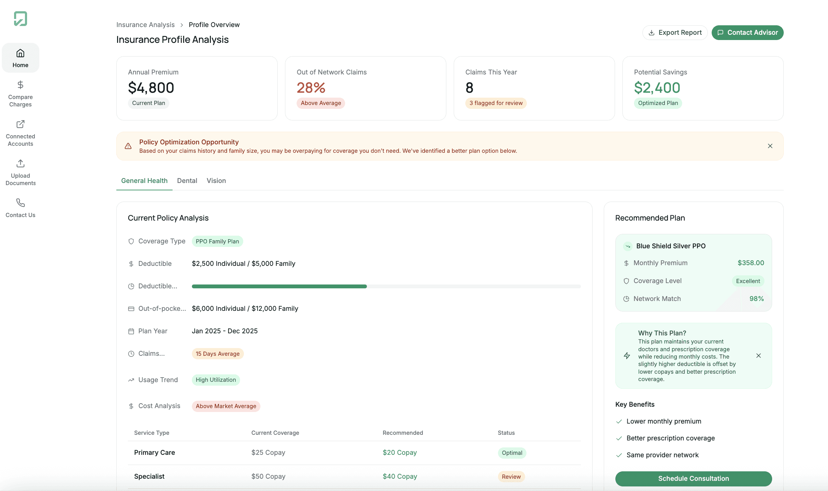Click the $50 Copay current coverage
This screenshot has height=491, width=828.
point(268,477)
